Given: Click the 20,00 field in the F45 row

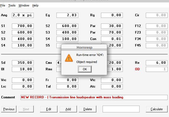Looking at the screenshot, I should click(x=115, y=45).
